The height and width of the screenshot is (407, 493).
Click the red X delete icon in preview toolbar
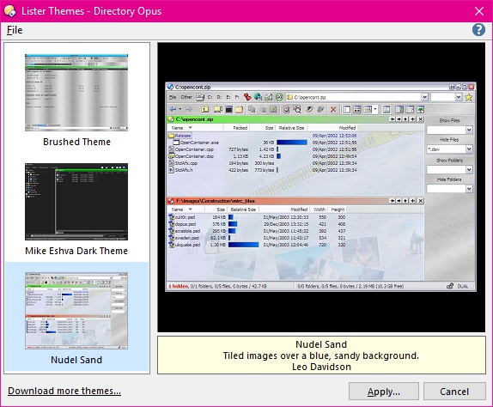[x=333, y=109]
